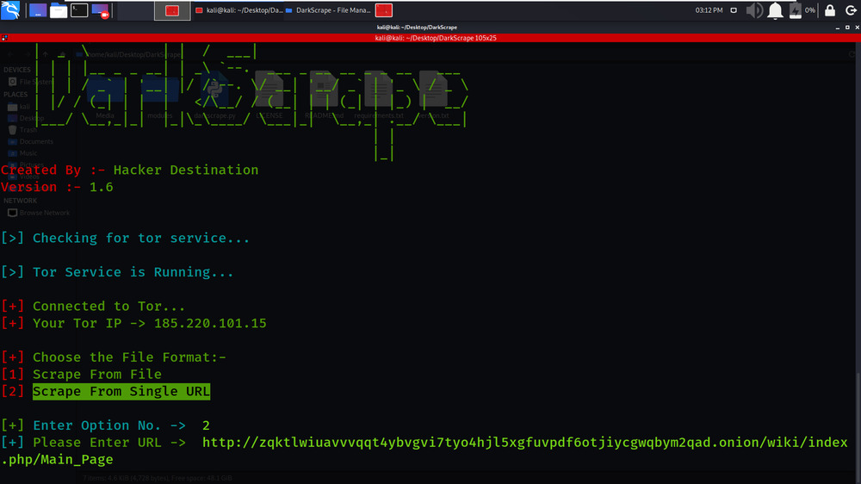Click the window title kali@kali: ~/Desktop/DarkScrape
The width and height of the screenshot is (861, 484).
tap(417, 28)
